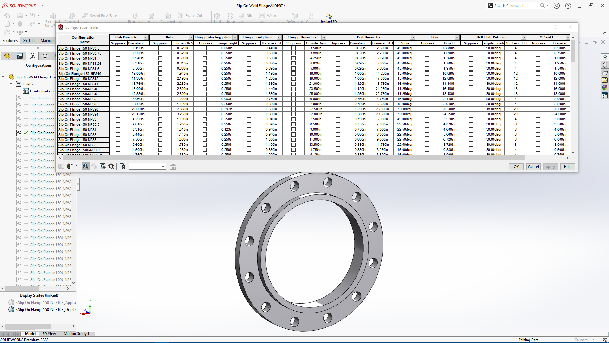The width and height of the screenshot is (609, 343).
Task: Click the Cancel button in Configuration Table
Action: (533, 167)
